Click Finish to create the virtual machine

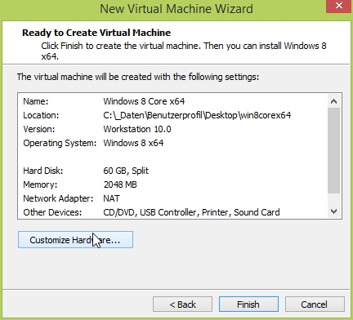click(248, 304)
